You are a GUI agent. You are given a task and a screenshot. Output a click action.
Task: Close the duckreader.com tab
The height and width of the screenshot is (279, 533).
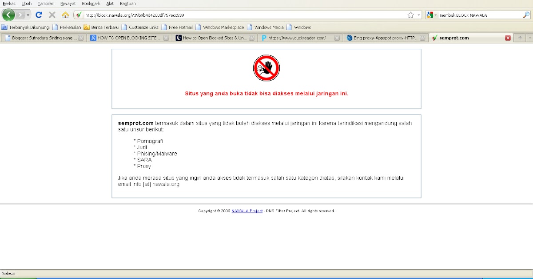(x=337, y=38)
